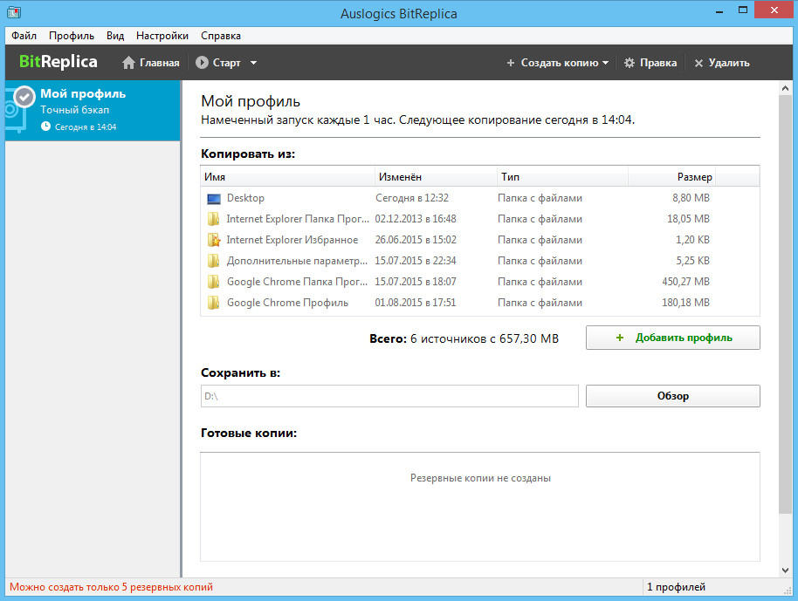Click Создать копию text in toolbar
This screenshot has height=601, width=798.
[x=560, y=63]
